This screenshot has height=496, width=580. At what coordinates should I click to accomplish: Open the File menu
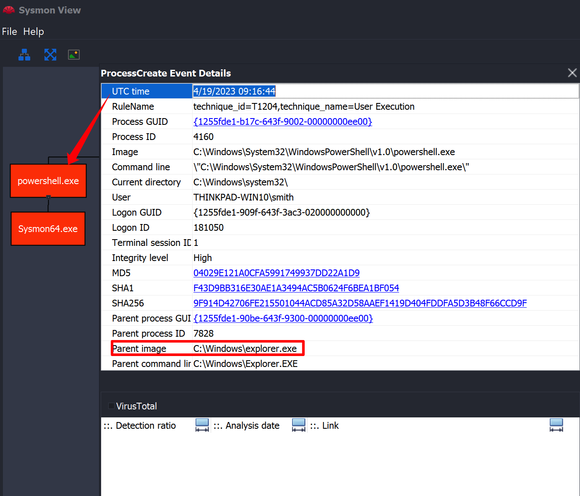[9, 32]
